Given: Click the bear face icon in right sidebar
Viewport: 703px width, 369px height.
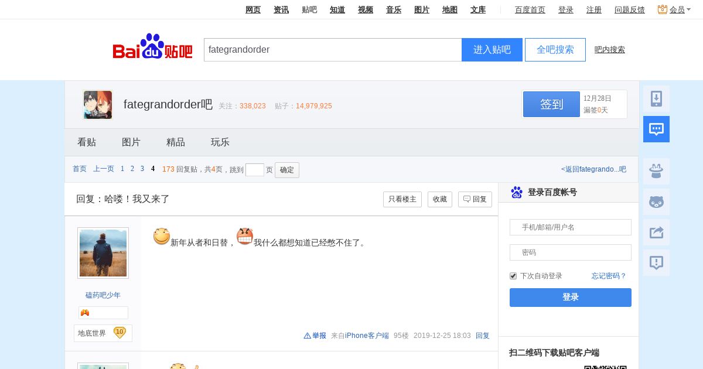Looking at the screenshot, I should 656,202.
